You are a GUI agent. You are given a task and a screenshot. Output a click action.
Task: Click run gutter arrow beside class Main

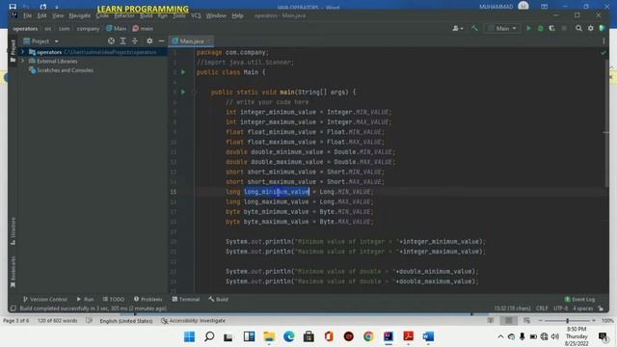[183, 72]
